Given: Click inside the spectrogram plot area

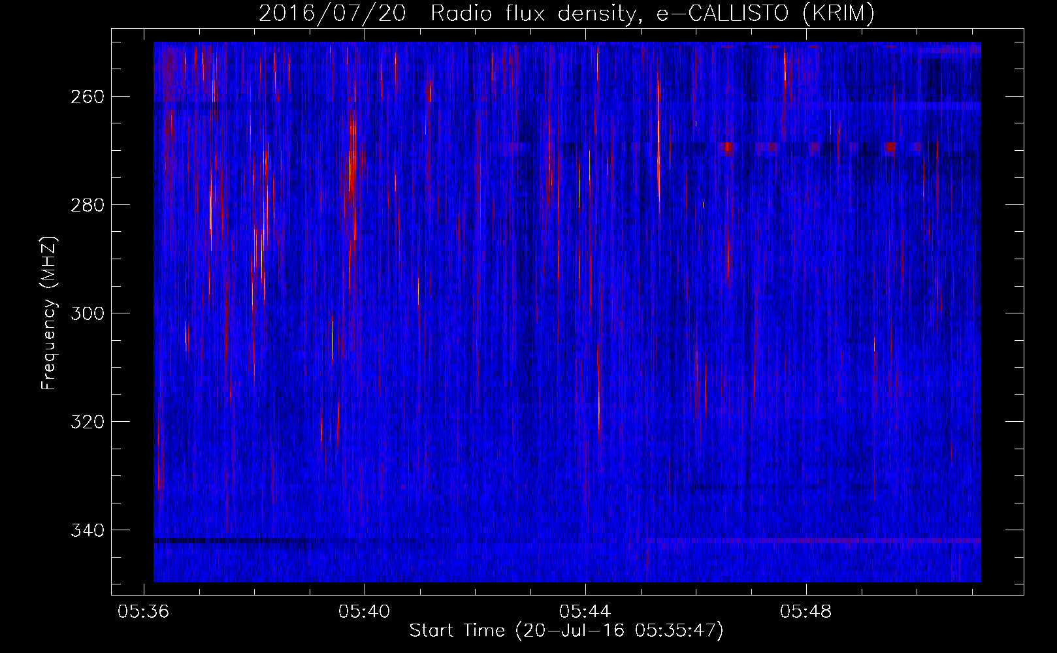Looking at the screenshot, I should 567,311.
